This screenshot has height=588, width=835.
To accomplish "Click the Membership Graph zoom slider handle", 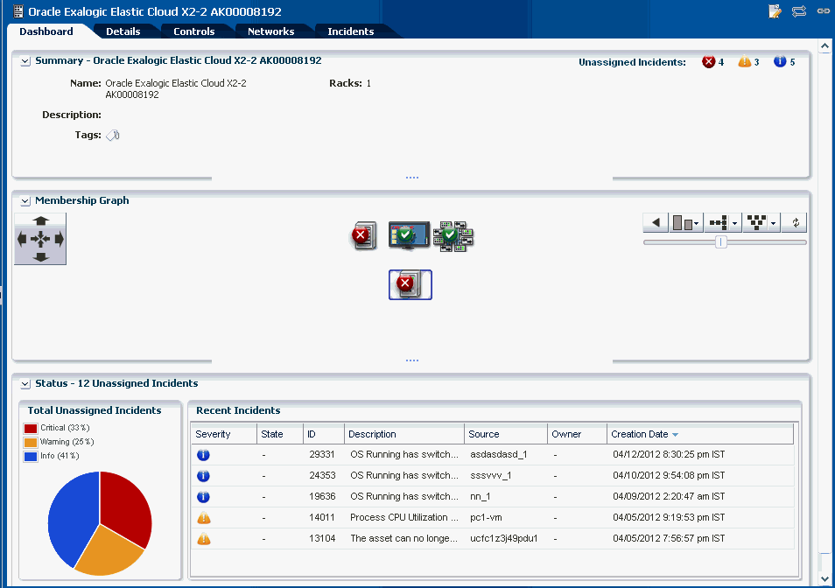I will [720, 242].
